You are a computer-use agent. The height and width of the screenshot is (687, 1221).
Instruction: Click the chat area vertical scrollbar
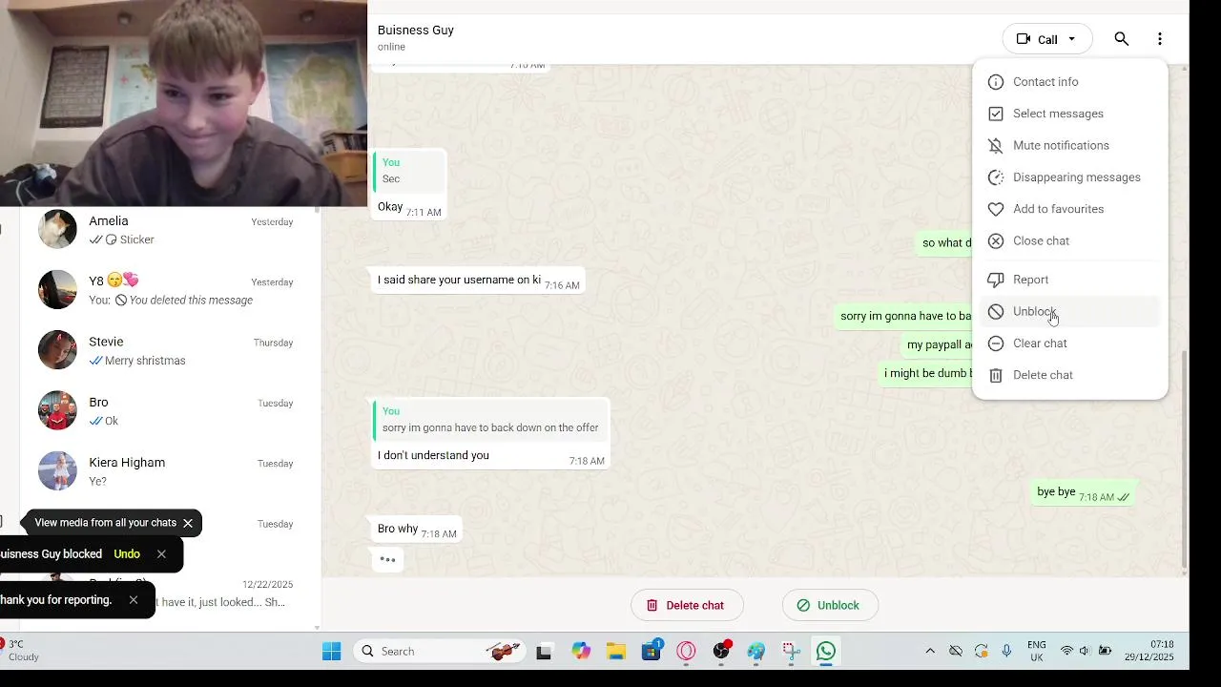[x=1185, y=458]
